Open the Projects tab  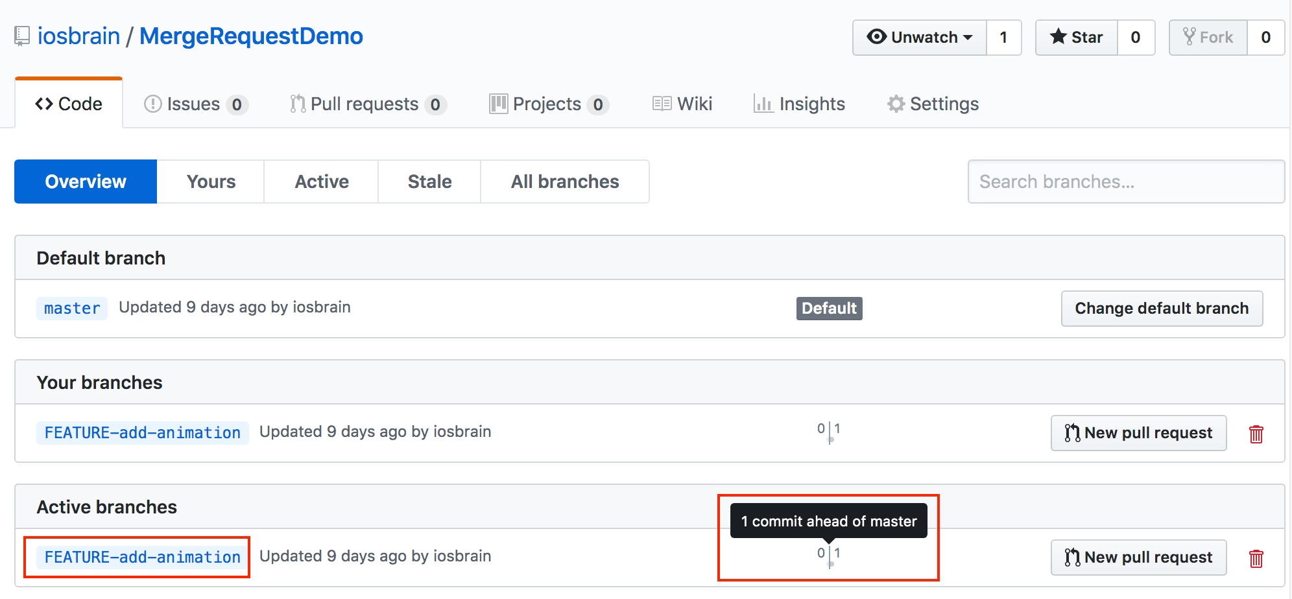[548, 104]
